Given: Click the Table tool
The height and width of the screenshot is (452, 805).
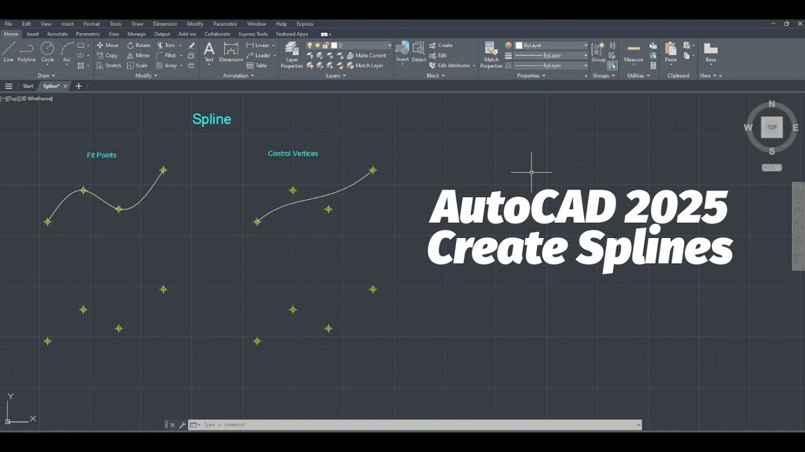Looking at the screenshot, I should pos(257,65).
